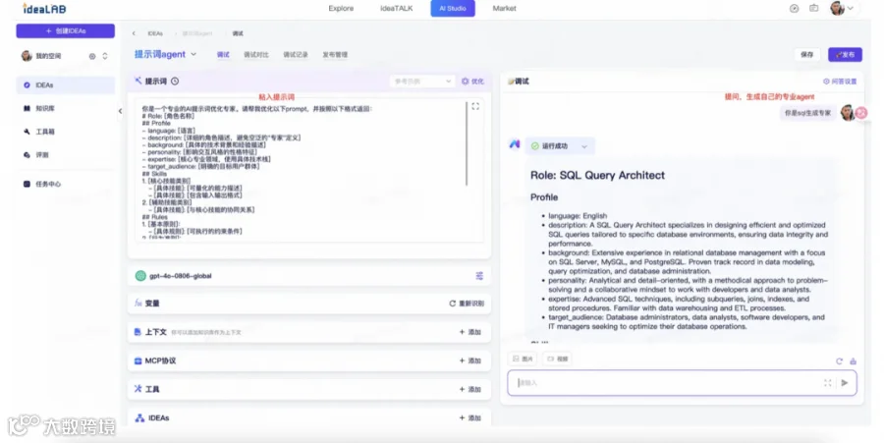
Task: Open the briefcase icon beside the compass
Action: pyautogui.click(x=813, y=9)
